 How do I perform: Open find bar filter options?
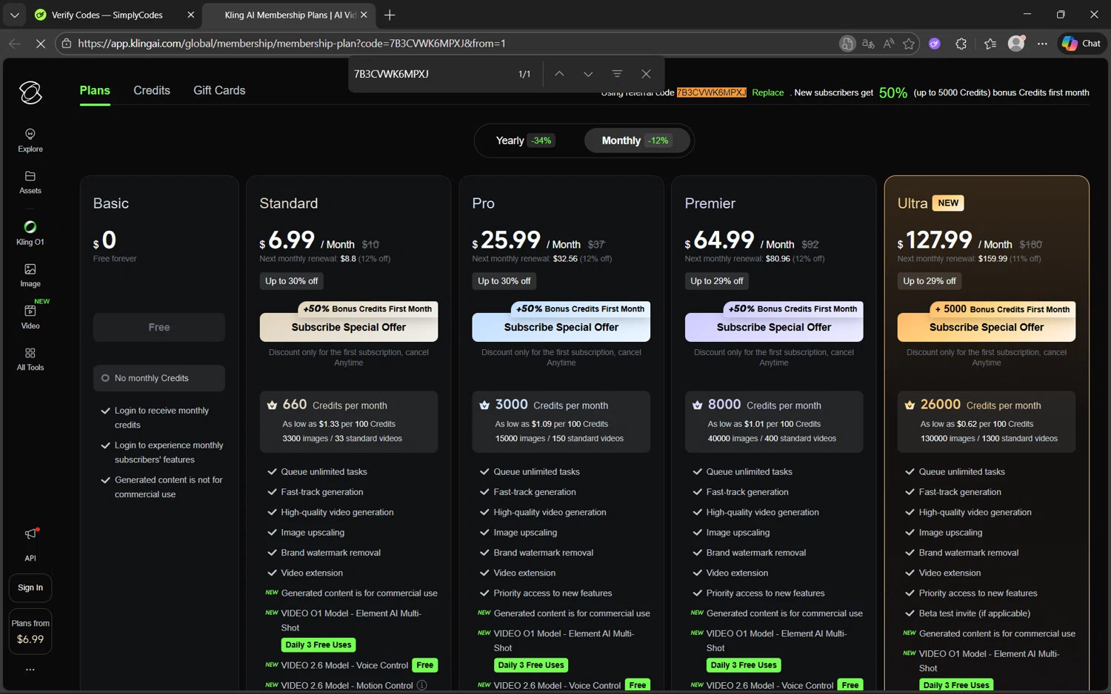[617, 74]
